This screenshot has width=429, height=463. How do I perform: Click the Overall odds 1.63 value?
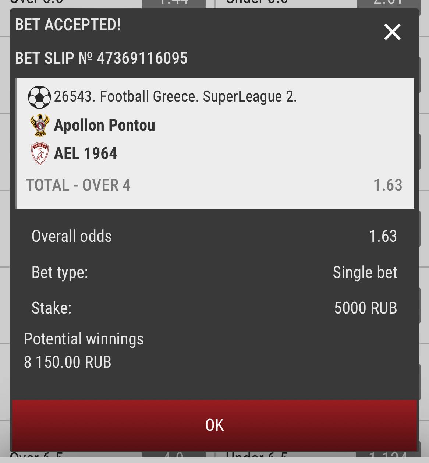coord(383,236)
